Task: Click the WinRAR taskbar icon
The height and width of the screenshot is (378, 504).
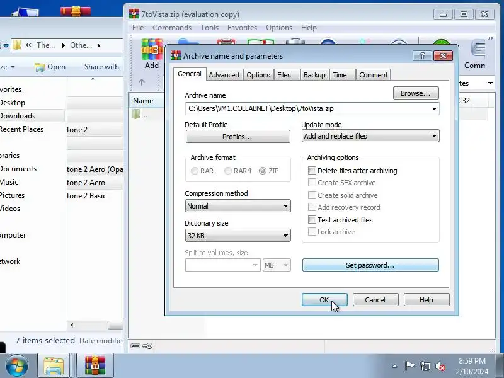Action: [x=95, y=365]
